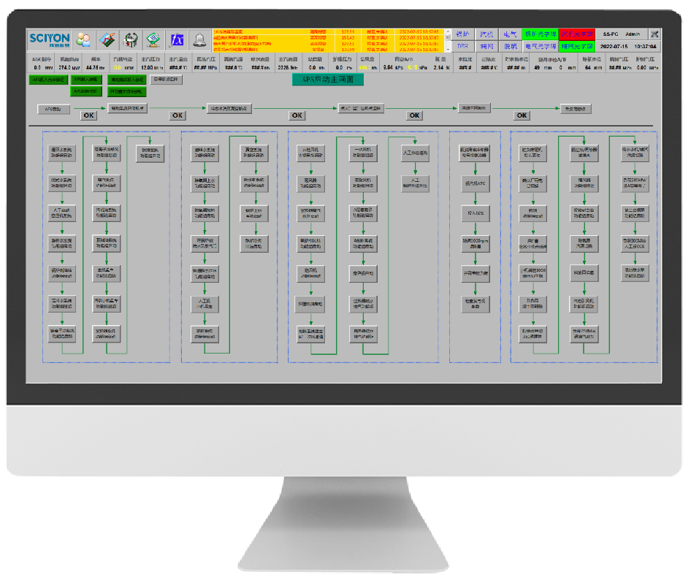Select the 汽机 navigation tab

click(486, 34)
